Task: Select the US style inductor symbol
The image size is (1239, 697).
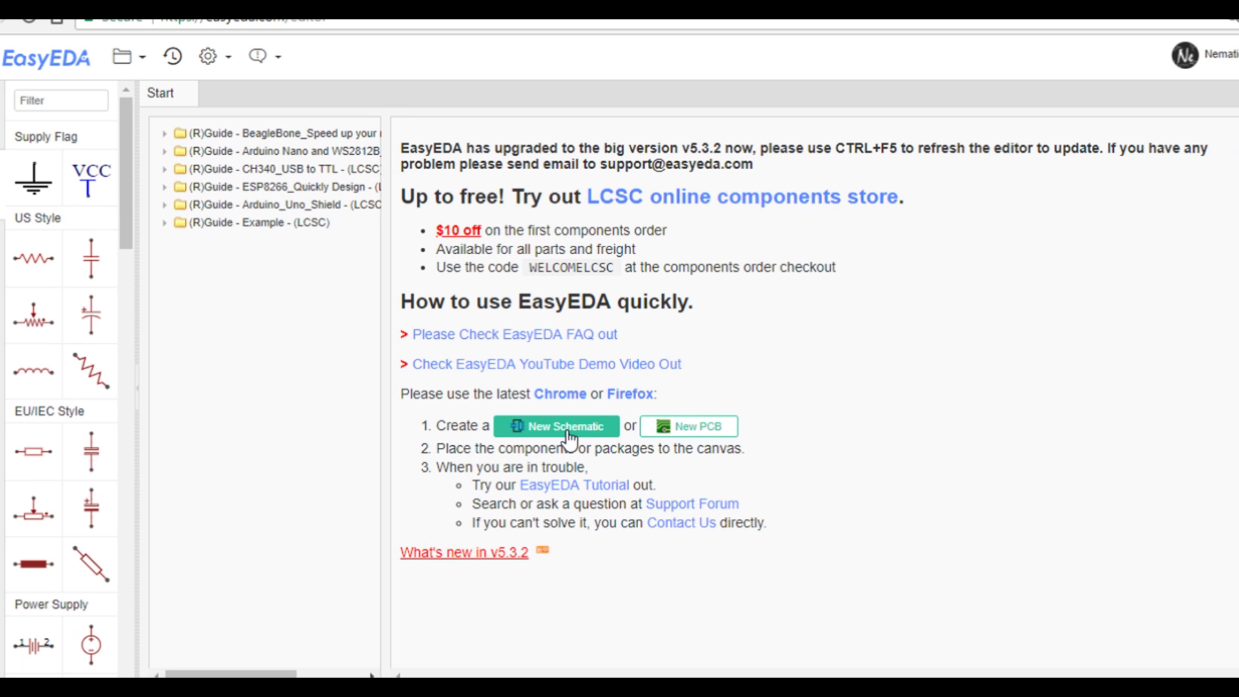Action: pyautogui.click(x=34, y=371)
